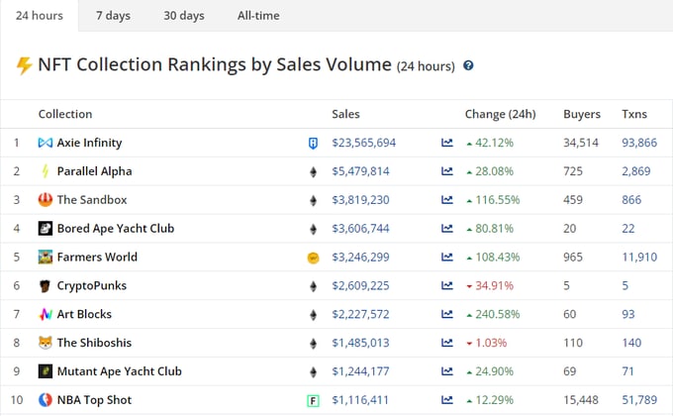The width and height of the screenshot is (673, 416).
Task: Click the WAX blockchain icon for Farmers World
Action: (x=314, y=258)
